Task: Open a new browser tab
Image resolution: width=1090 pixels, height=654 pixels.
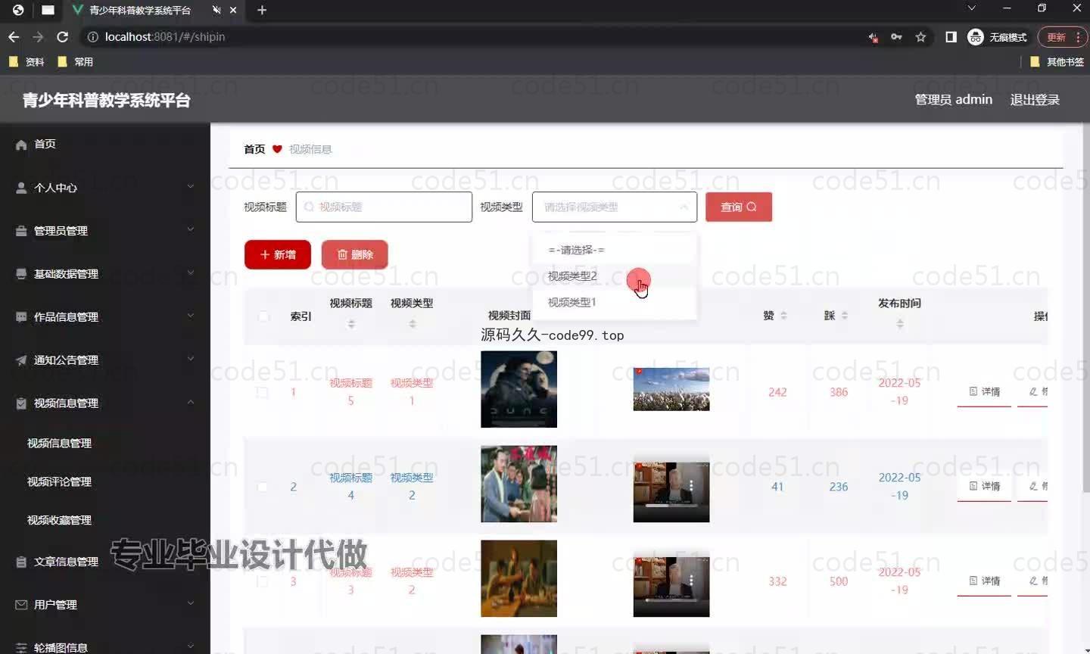Action: (x=262, y=10)
